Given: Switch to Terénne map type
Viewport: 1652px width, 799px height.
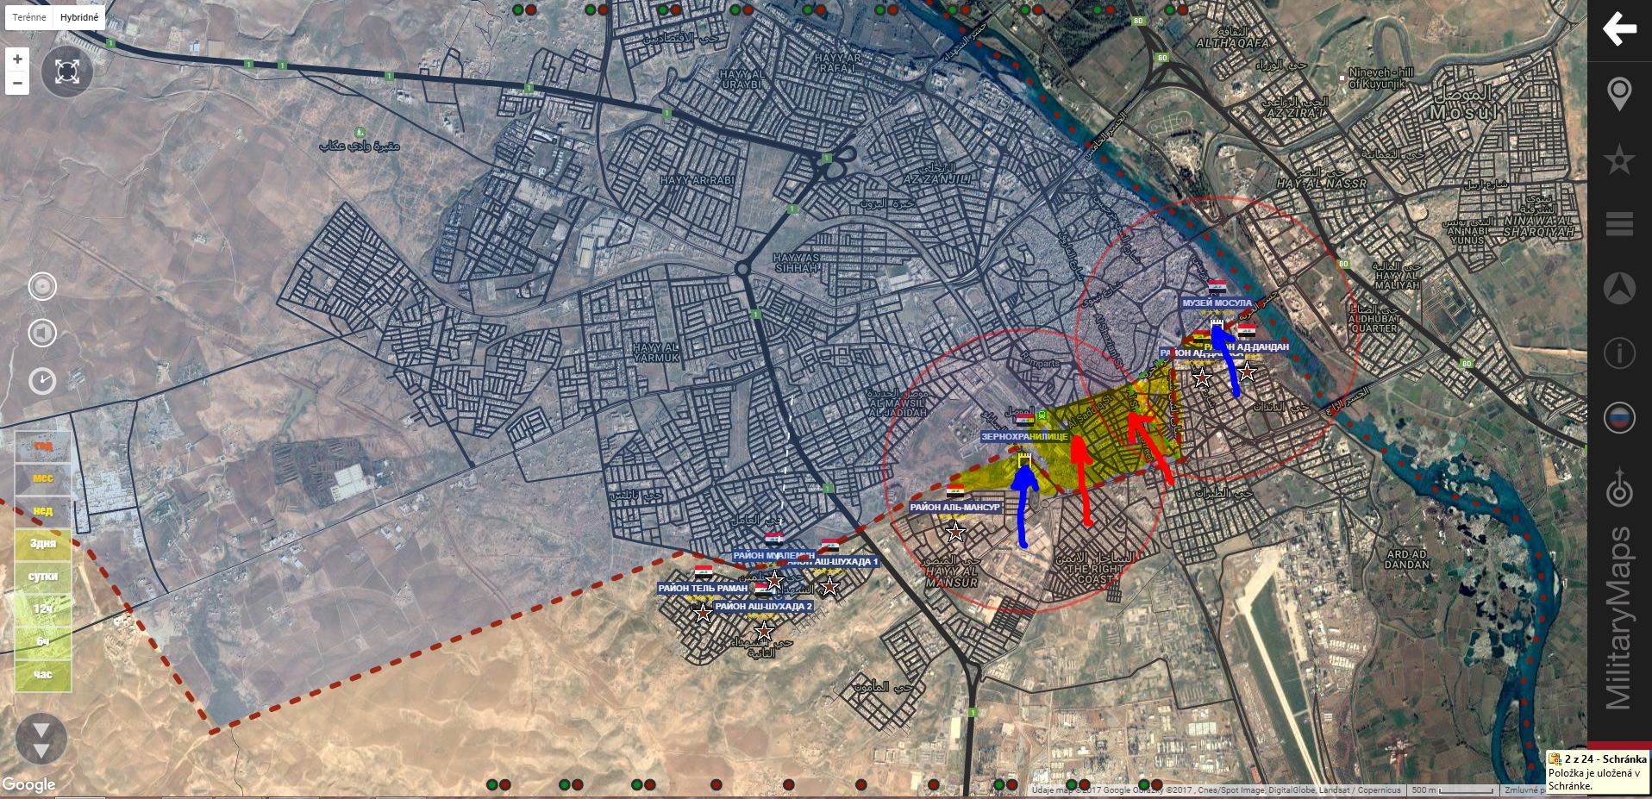Looking at the screenshot, I should (29, 17).
